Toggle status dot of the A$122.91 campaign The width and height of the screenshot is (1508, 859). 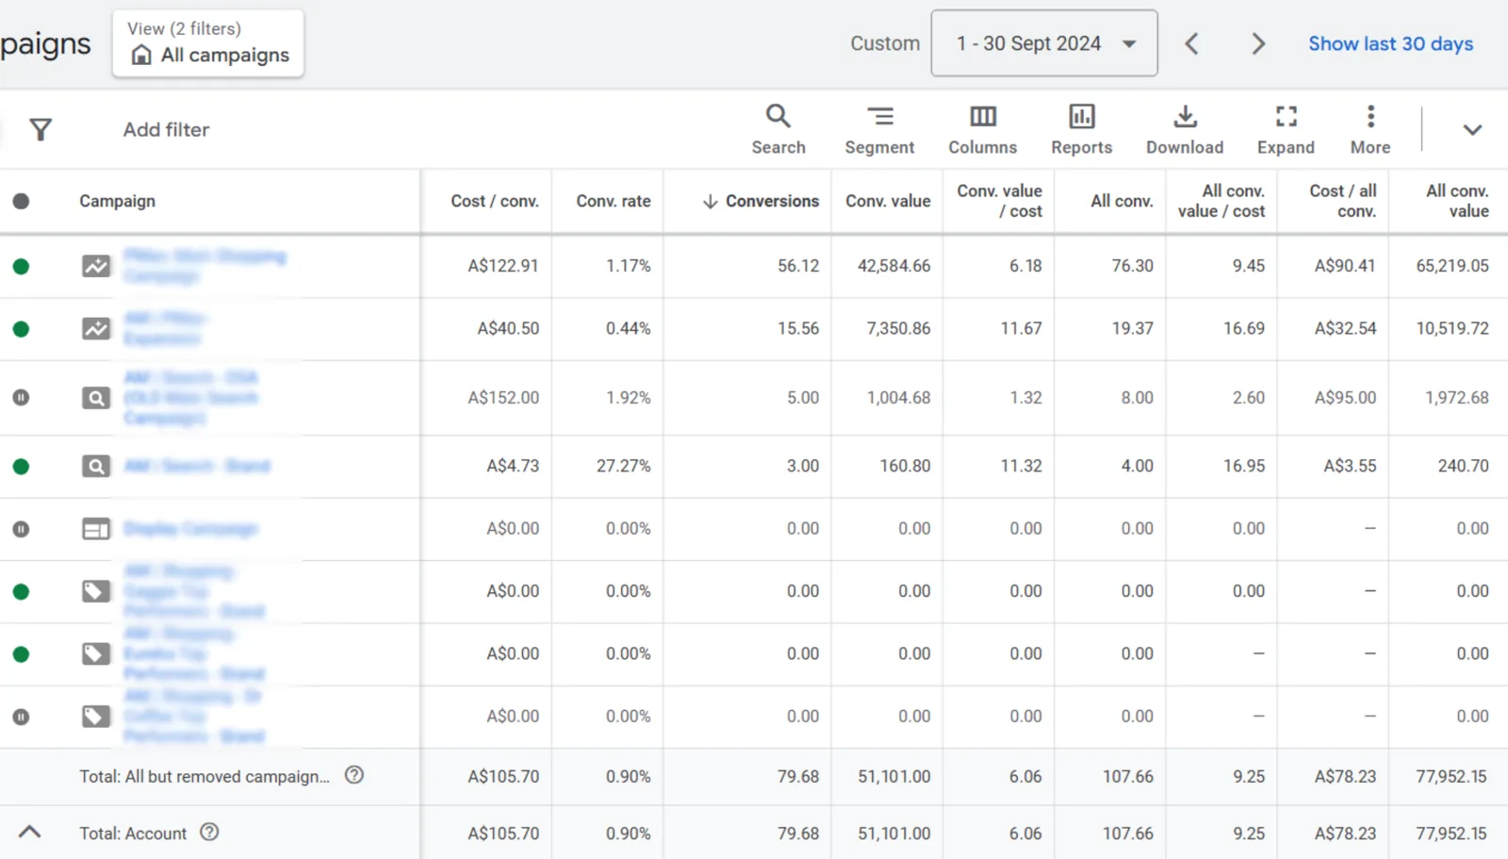click(x=21, y=266)
